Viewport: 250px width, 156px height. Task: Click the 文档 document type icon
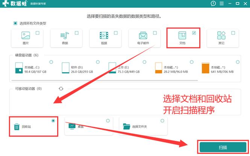coord(182,35)
